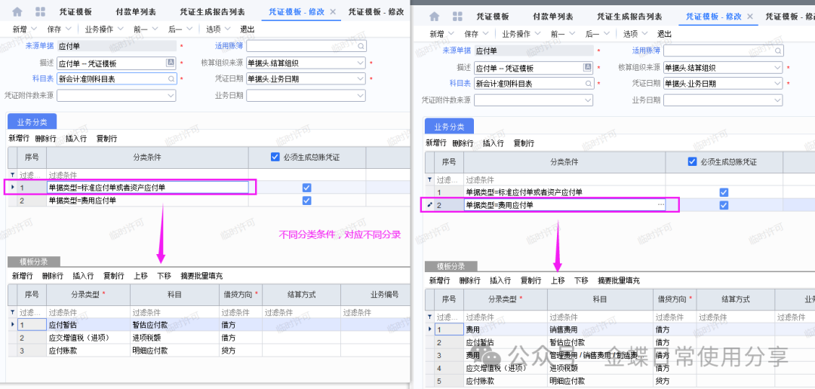Open the app grid icon in the right window
This screenshot has height=389, width=815.
click(457, 17)
